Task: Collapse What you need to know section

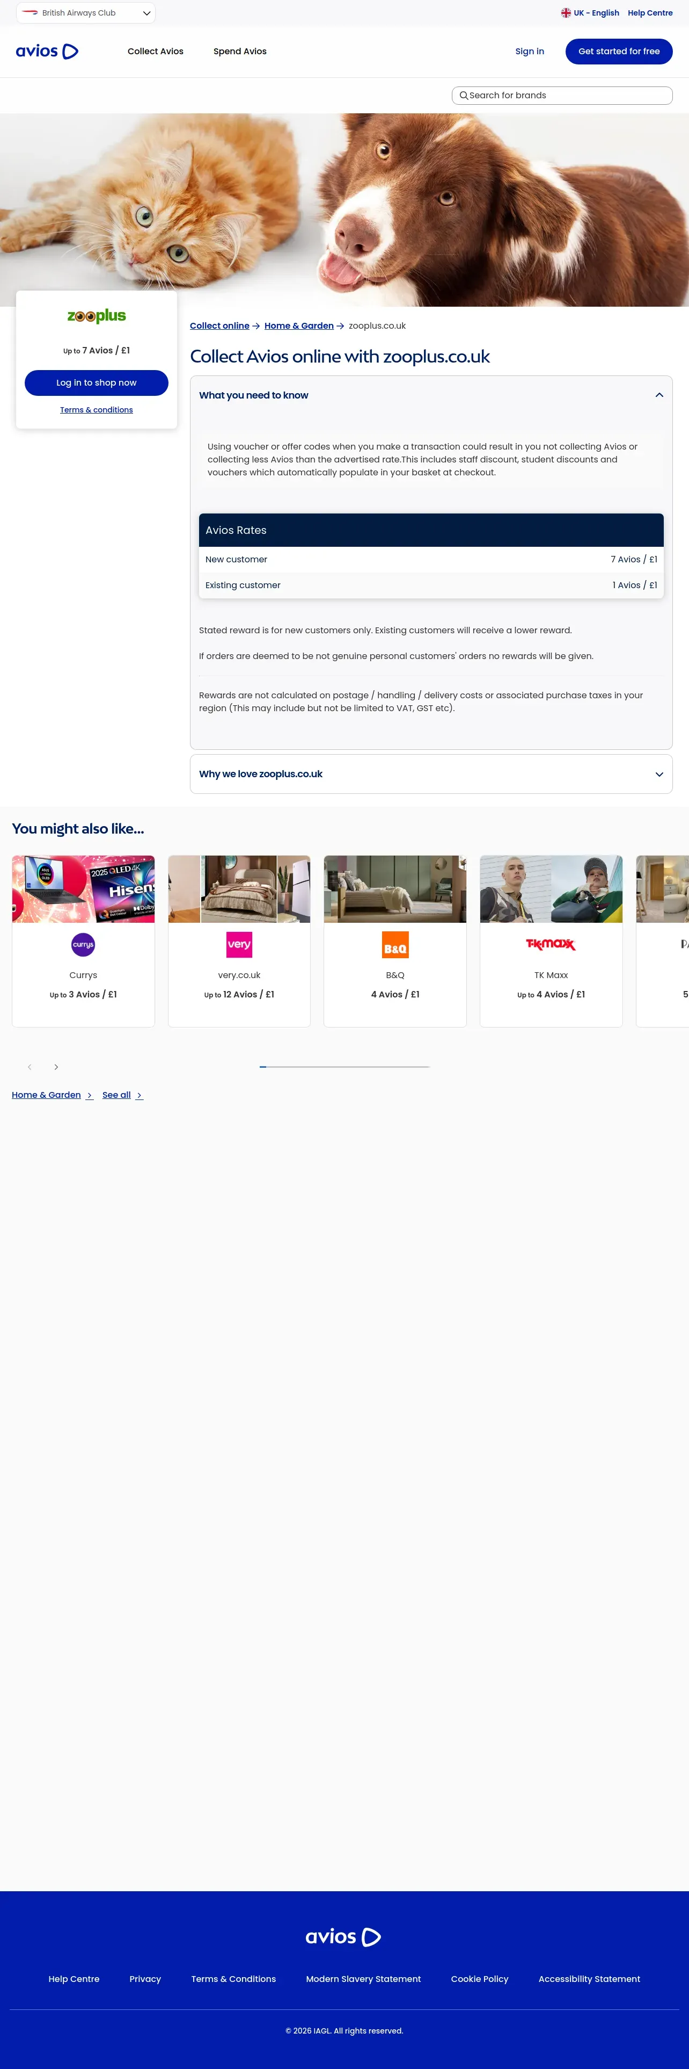Action: 659,395
